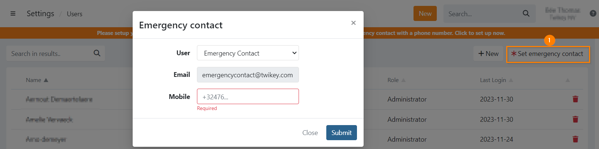Delete the third user with trash icon

pyautogui.click(x=575, y=139)
